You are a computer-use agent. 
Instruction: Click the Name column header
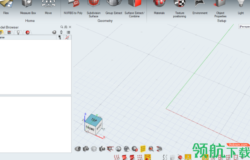pyautogui.click(x=28, y=37)
